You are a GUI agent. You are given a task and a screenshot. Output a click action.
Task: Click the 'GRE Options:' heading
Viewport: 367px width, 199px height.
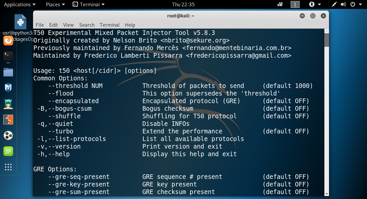pos(55,169)
